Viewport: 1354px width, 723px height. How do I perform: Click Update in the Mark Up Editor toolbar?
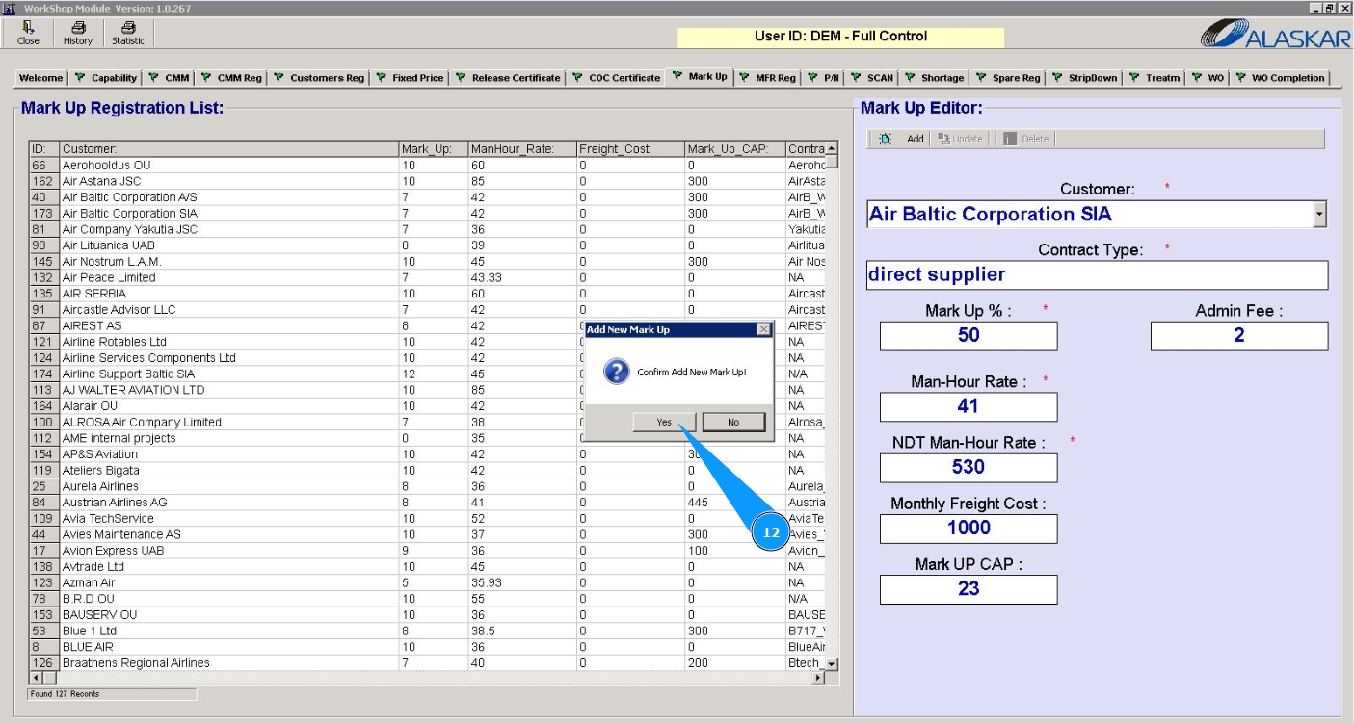click(961, 139)
